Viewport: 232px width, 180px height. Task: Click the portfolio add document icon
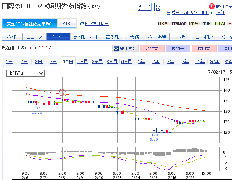(x=169, y=13)
